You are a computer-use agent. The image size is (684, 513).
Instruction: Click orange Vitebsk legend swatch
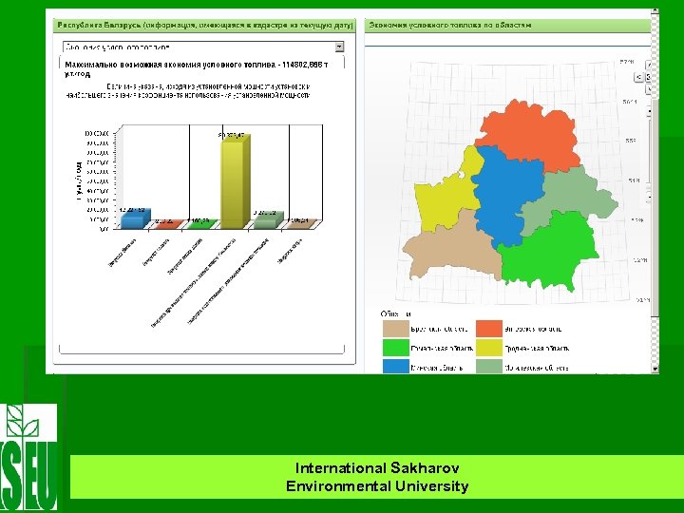pos(489,329)
